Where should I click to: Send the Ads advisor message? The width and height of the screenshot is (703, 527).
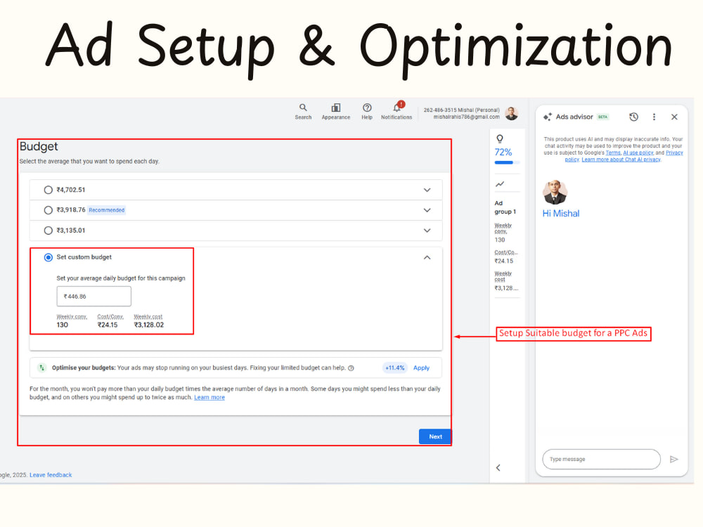(x=673, y=460)
